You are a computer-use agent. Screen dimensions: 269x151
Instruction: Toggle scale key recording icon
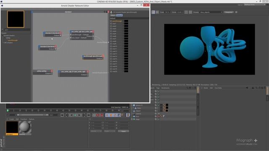[111, 115]
